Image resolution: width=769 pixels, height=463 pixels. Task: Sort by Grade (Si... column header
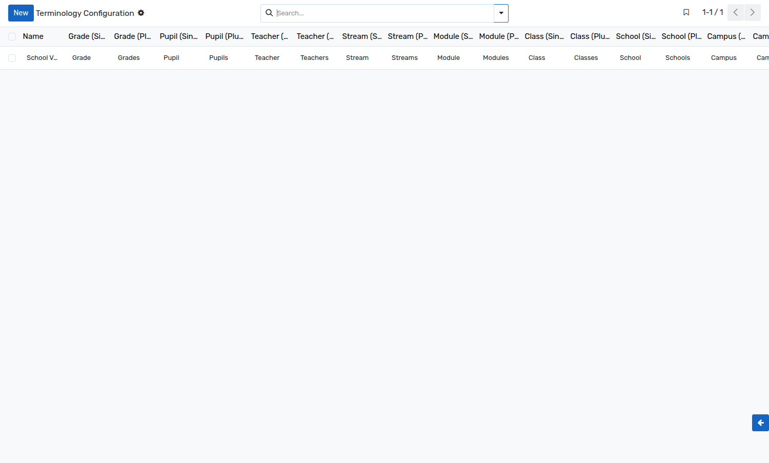pos(87,36)
